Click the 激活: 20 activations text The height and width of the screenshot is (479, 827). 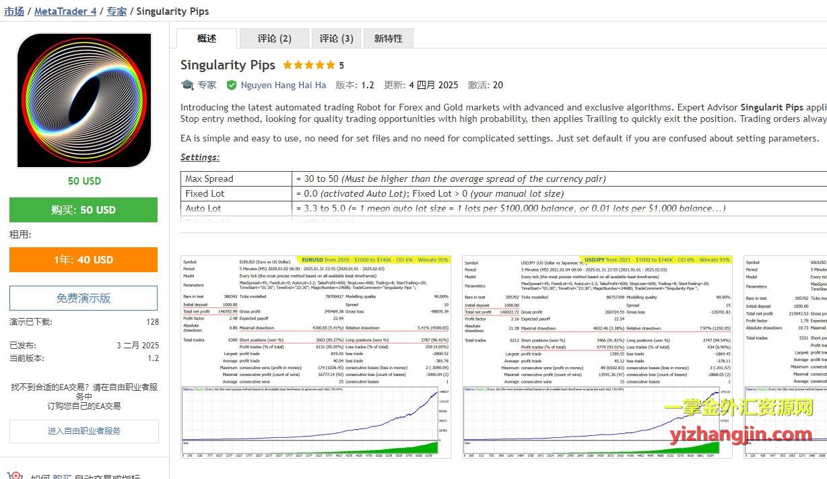486,85
